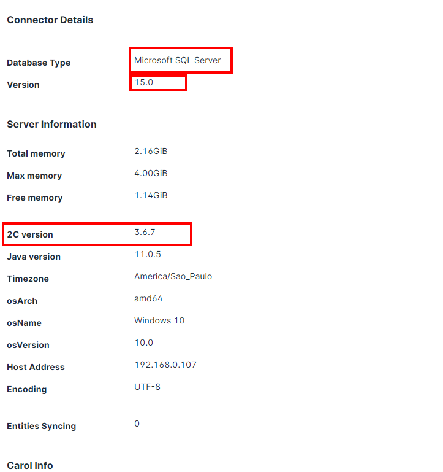Click the Entities Syncing label
The height and width of the screenshot is (472, 443).
pos(41,426)
